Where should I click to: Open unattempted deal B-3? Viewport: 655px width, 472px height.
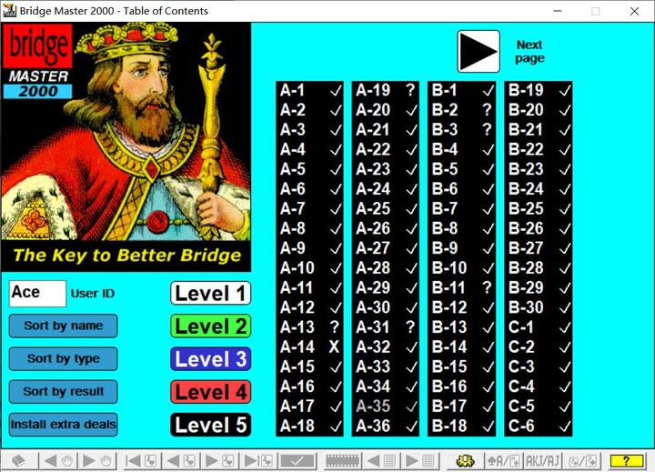pyautogui.click(x=461, y=129)
